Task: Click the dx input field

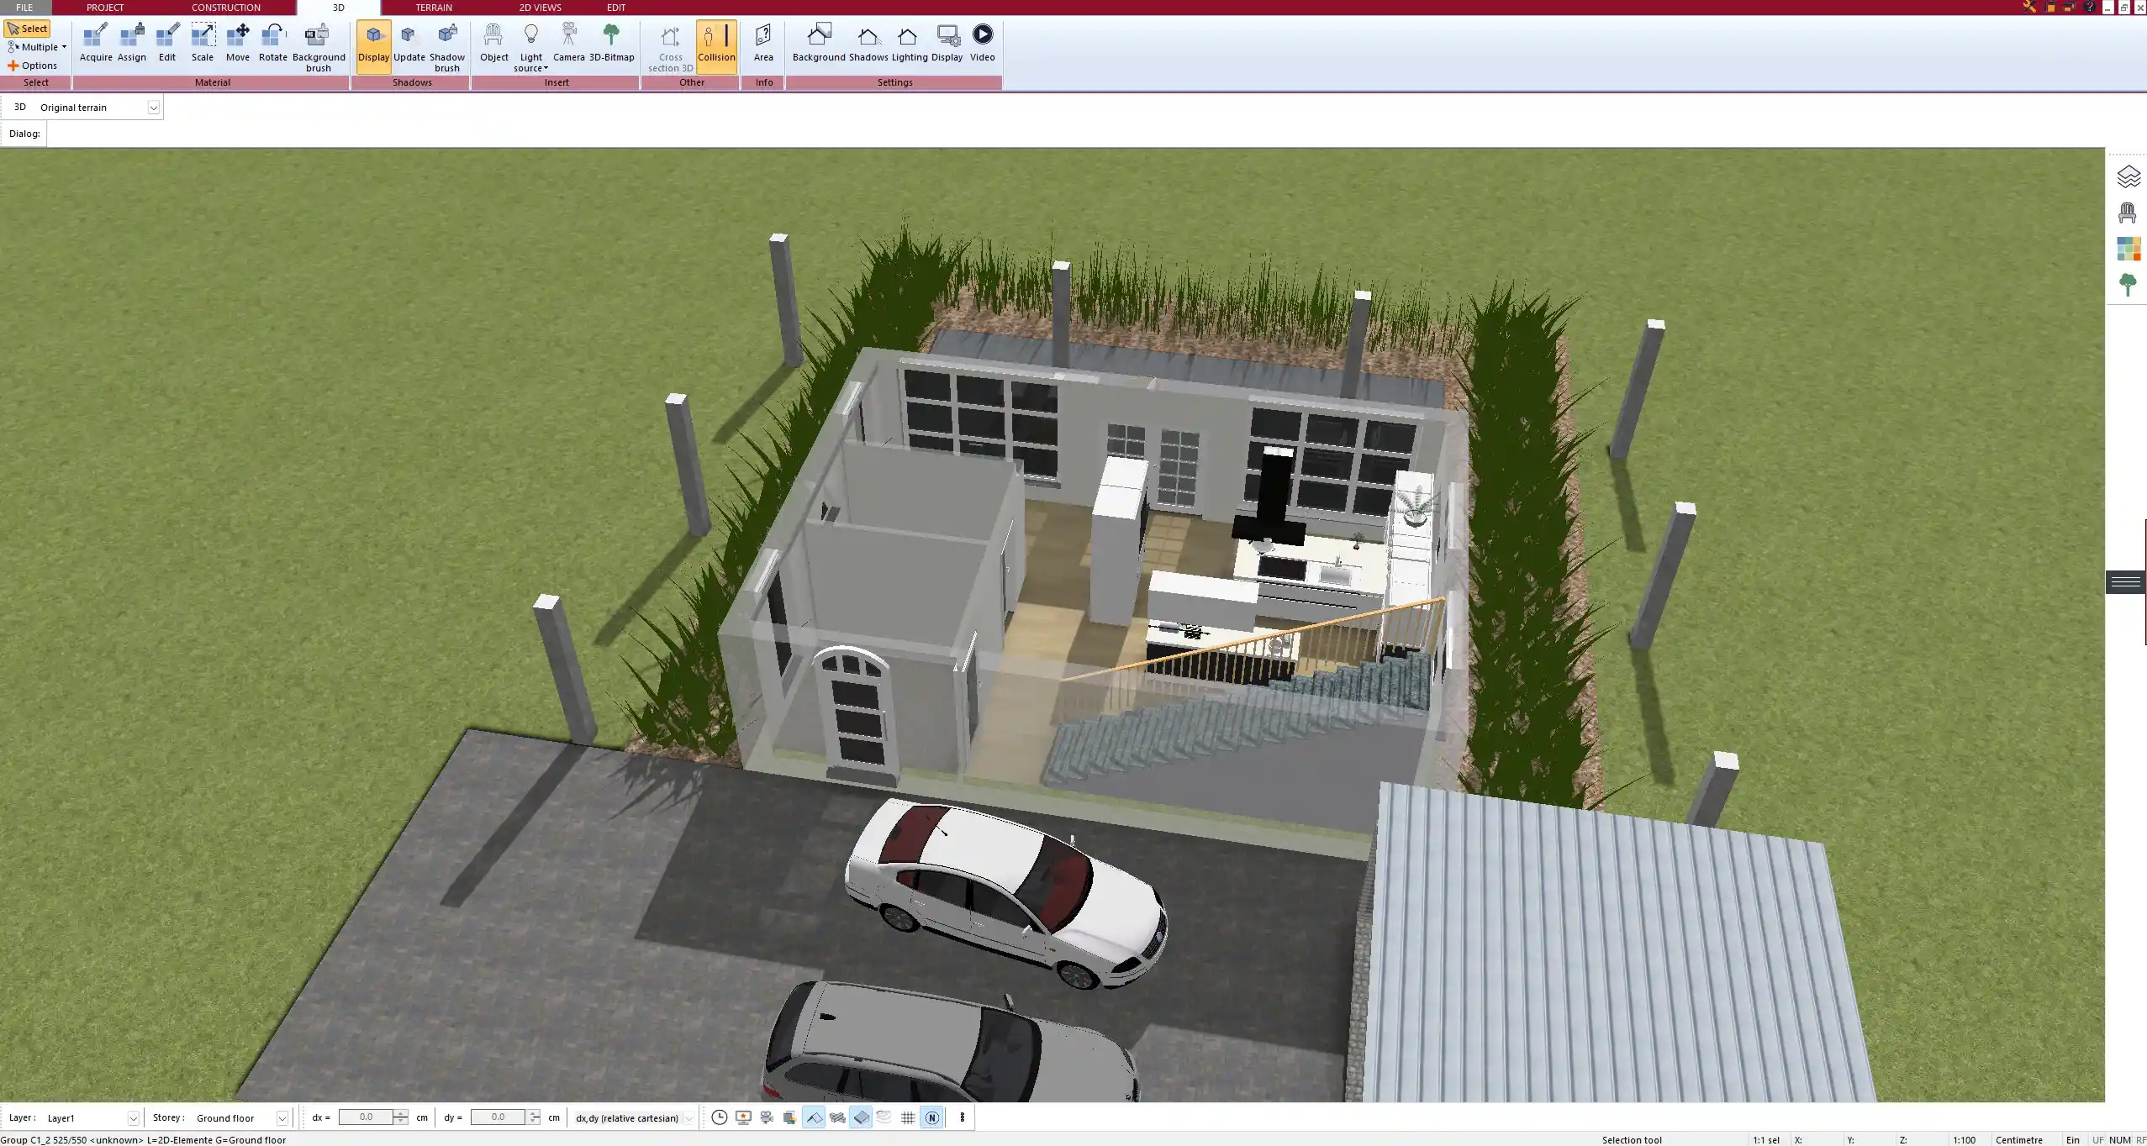Action: pos(366,1117)
